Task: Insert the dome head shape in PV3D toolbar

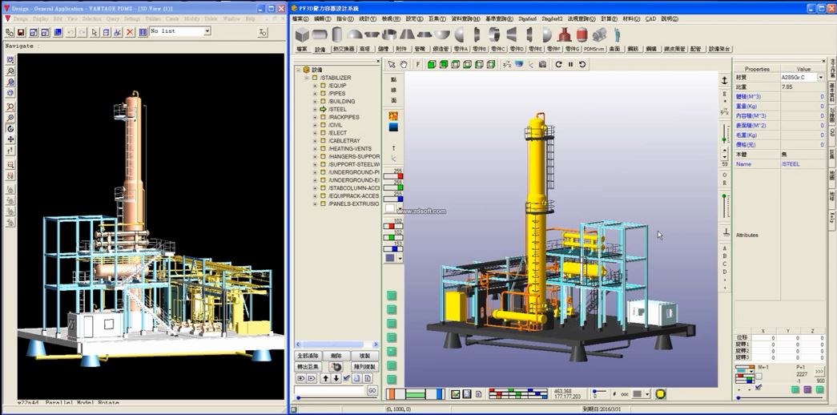Action: tap(355, 35)
